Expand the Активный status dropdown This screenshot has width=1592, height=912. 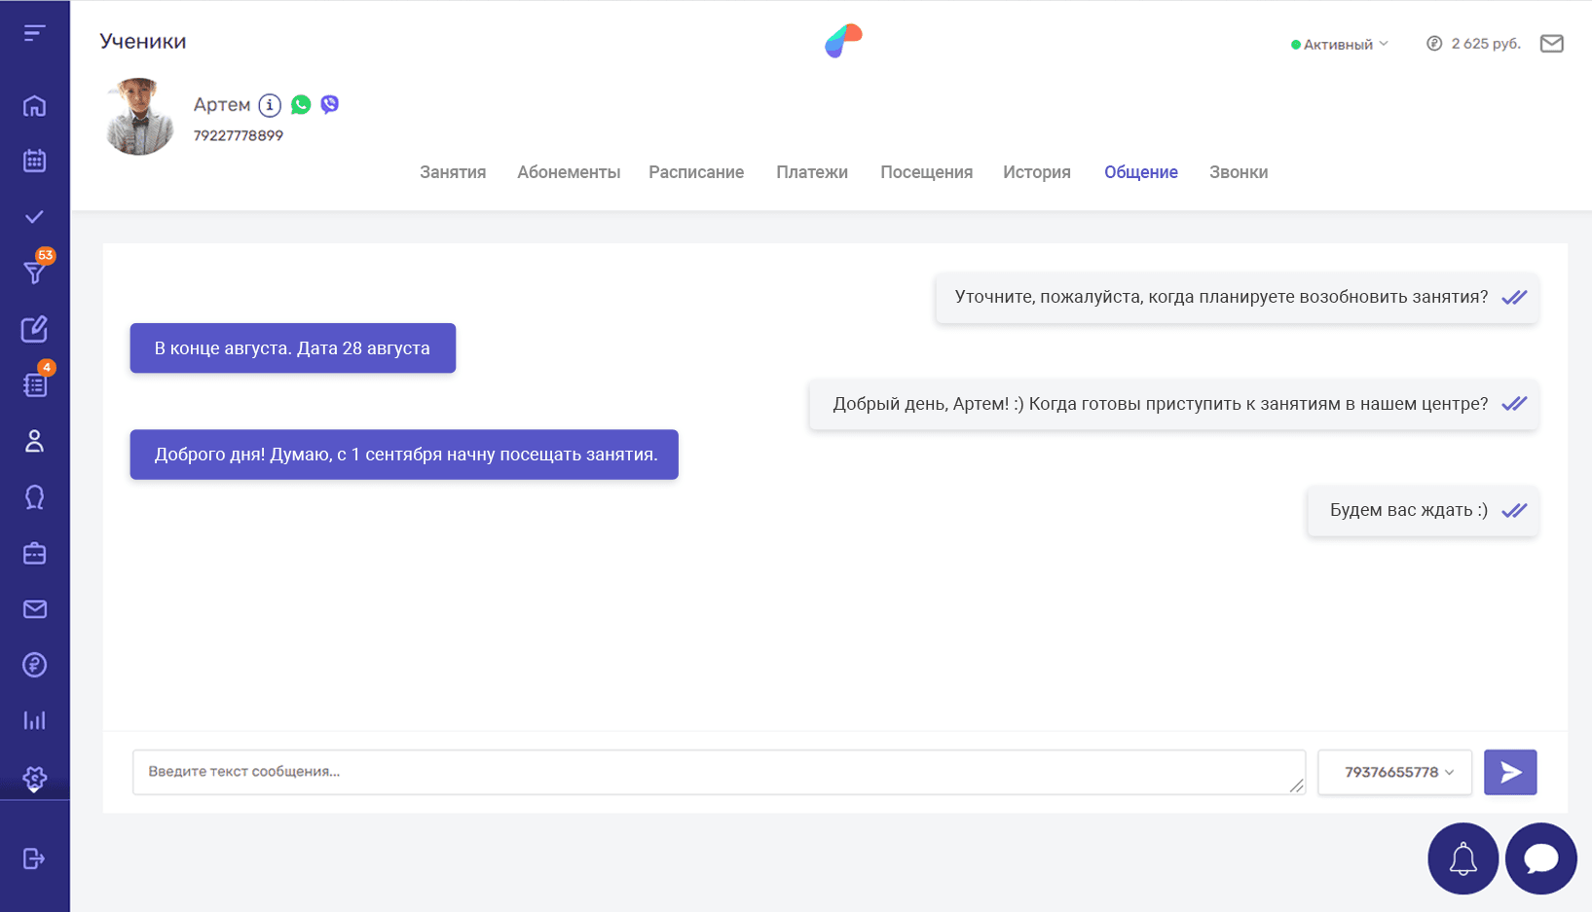click(x=1340, y=44)
